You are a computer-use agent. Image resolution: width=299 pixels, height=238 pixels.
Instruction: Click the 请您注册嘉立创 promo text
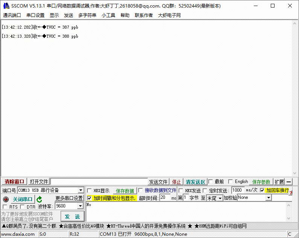[27, 219]
